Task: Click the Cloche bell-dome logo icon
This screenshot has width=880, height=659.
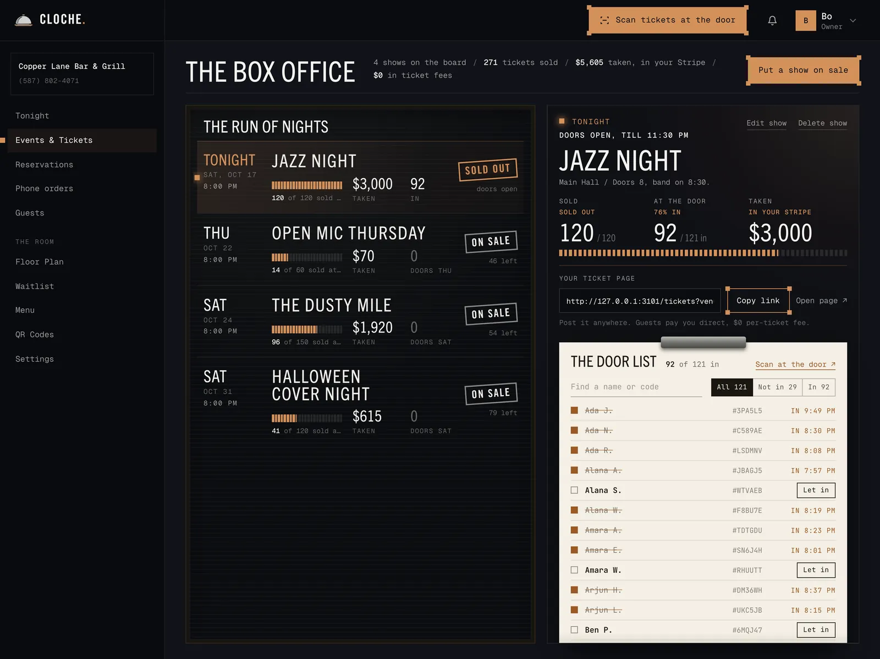Action: pyautogui.click(x=23, y=20)
